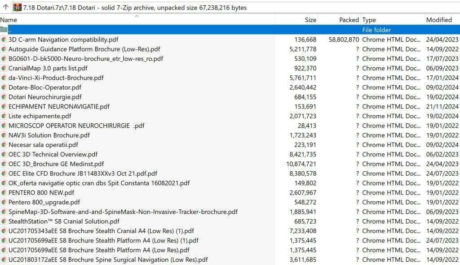Select file CranialMap 3.0 parts list.pdf

click(x=48, y=68)
